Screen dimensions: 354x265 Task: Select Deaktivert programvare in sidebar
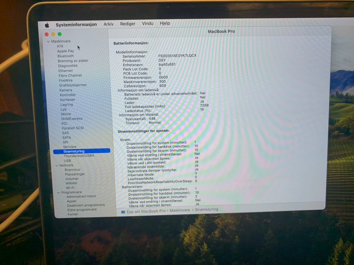[x=86, y=205]
